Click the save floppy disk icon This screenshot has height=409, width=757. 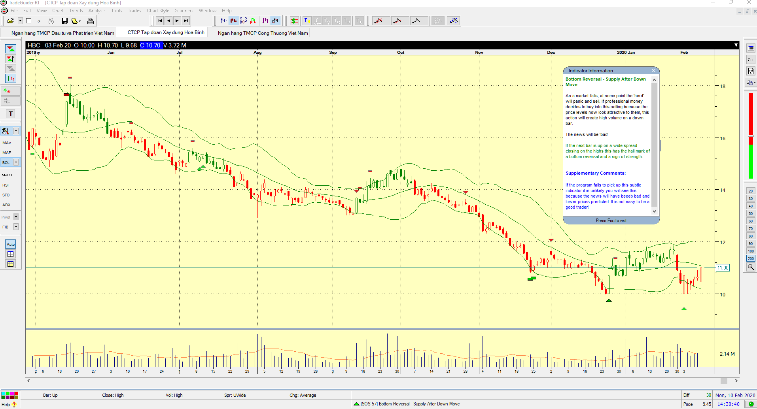pyautogui.click(x=64, y=21)
